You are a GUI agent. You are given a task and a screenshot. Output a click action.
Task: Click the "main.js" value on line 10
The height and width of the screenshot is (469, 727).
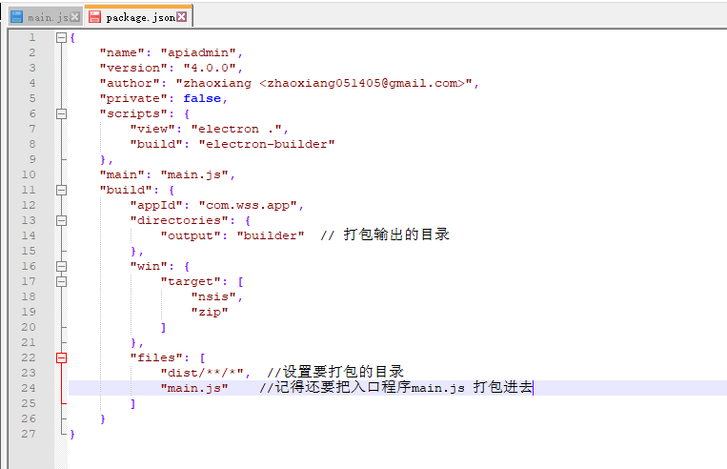coord(194,174)
